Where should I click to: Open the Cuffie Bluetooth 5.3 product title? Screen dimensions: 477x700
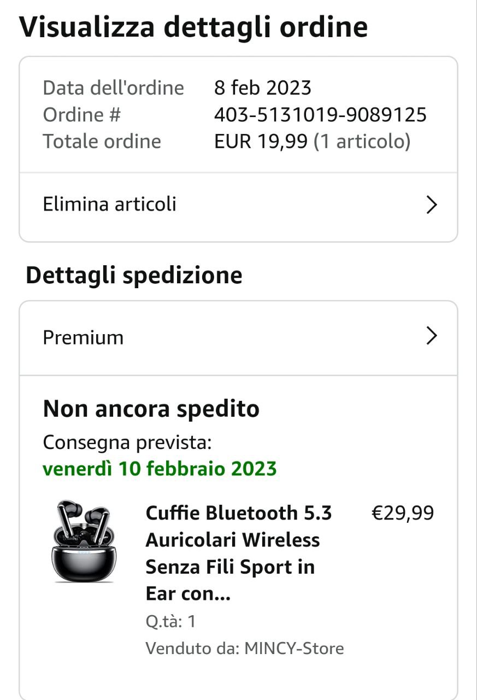pyautogui.click(x=239, y=553)
